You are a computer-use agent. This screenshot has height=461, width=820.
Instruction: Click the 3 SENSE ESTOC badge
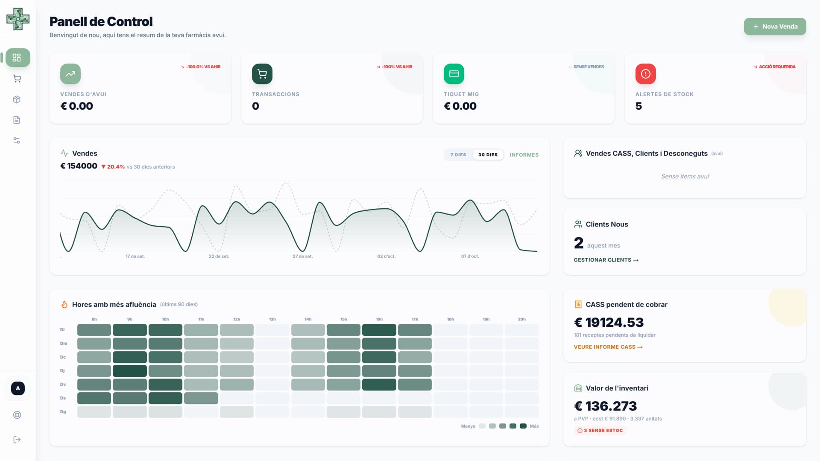click(600, 430)
